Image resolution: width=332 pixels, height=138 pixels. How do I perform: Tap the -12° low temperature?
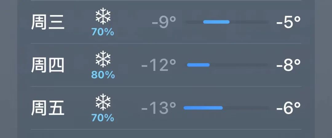(159, 65)
